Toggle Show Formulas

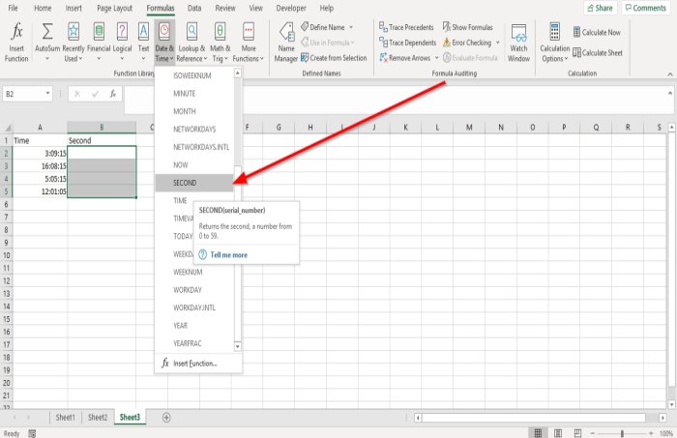[x=467, y=27]
